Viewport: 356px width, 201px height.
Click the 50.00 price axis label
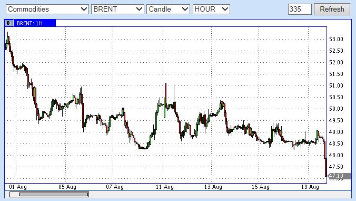336,109
